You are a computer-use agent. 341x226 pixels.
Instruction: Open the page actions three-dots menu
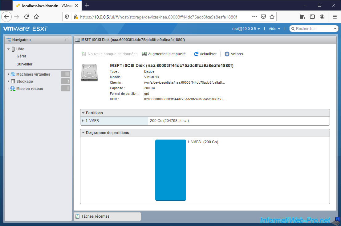[255, 17]
